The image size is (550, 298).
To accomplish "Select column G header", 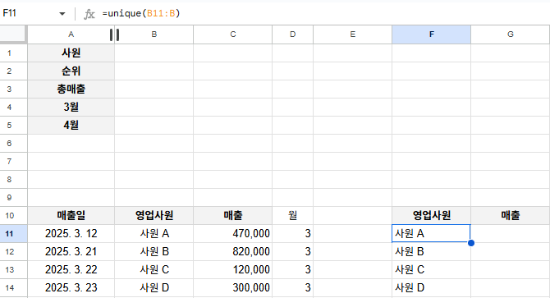I will point(511,34).
